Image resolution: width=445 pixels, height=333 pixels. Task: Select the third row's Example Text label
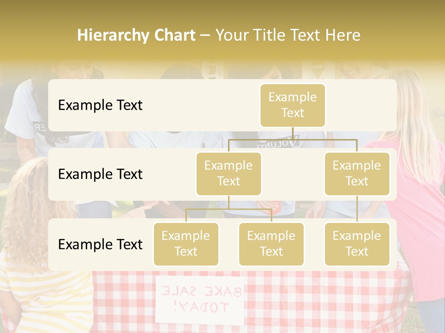point(100,244)
